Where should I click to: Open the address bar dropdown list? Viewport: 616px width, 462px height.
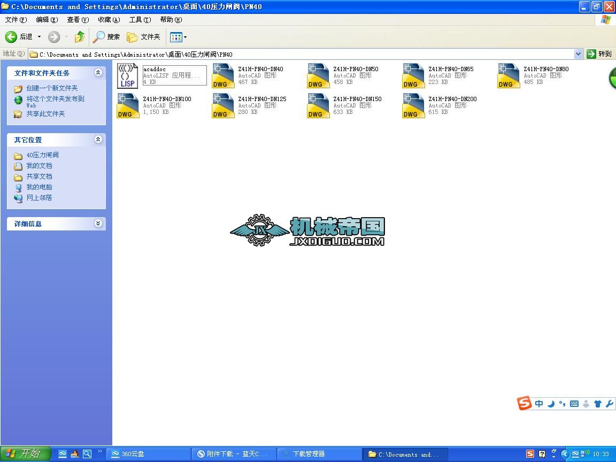click(x=578, y=54)
